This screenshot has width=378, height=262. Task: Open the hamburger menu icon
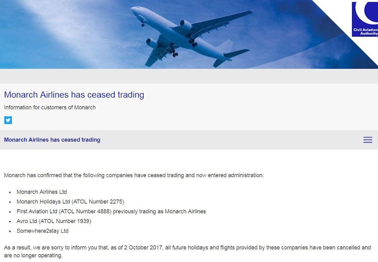click(x=368, y=140)
